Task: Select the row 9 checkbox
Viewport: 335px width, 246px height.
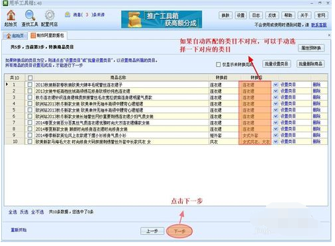Action: coord(30,135)
